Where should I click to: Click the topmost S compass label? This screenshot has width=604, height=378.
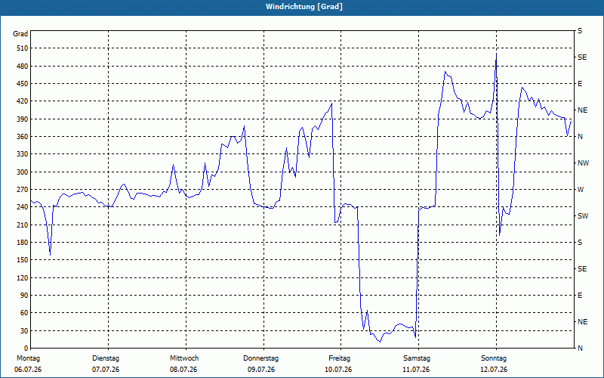pyautogui.click(x=580, y=31)
